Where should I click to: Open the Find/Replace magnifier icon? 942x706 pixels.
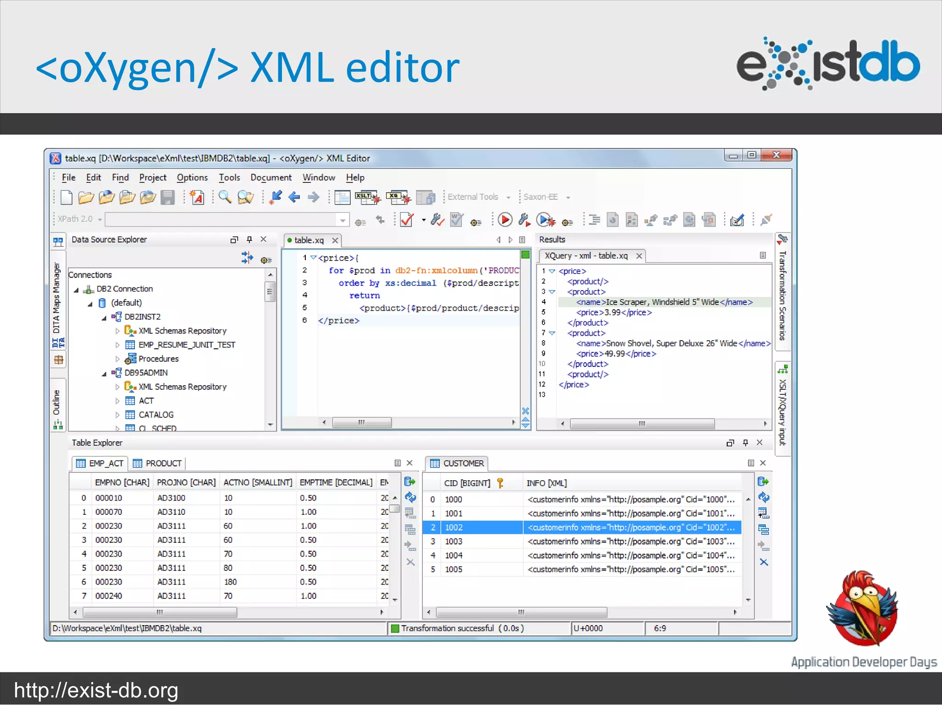pyautogui.click(x=225, y=197)
